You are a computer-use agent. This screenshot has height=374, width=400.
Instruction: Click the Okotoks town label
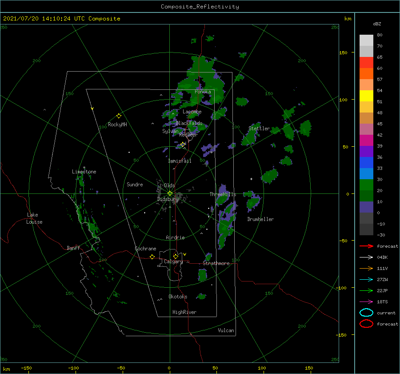178,296
